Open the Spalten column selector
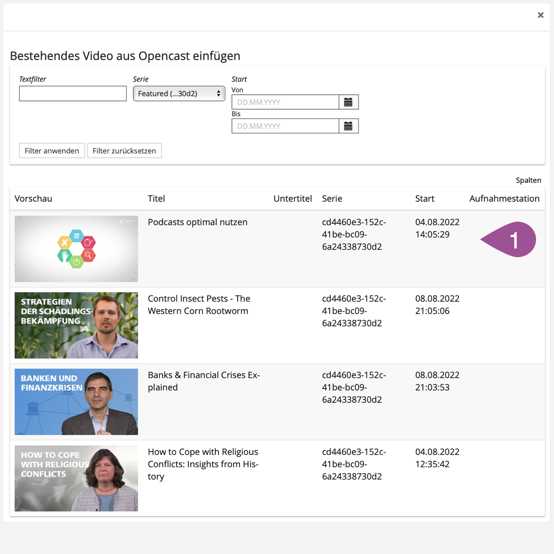This screenshot has height=554, width=554. (528, 180)
